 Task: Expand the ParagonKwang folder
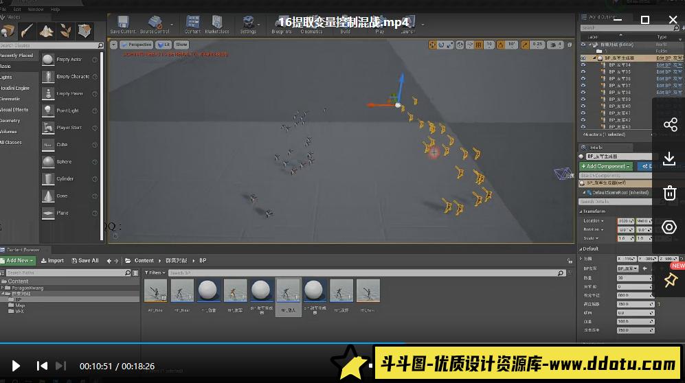pyautogui.click(x=3, y=288)
